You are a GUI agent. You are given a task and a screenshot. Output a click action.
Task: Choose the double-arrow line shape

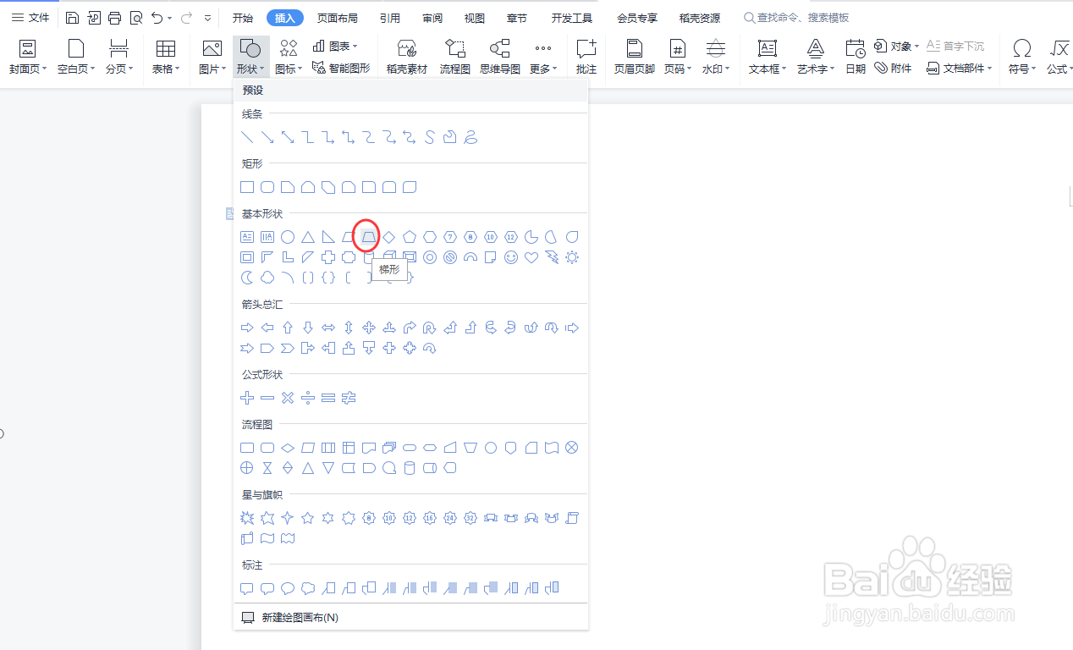point(288,137)
